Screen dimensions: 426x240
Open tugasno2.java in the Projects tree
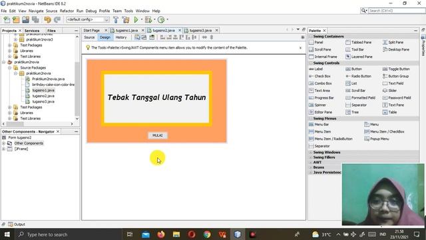[x=43, y=96]
